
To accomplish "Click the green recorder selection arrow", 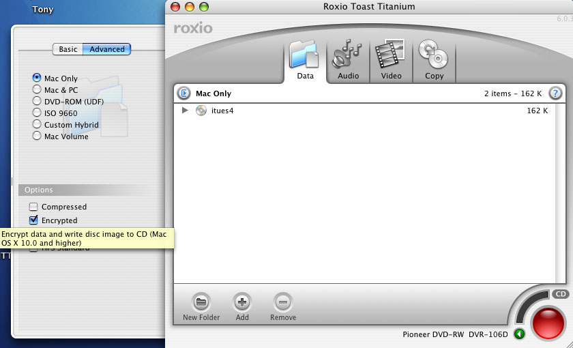I will click(x=519, y=334).
